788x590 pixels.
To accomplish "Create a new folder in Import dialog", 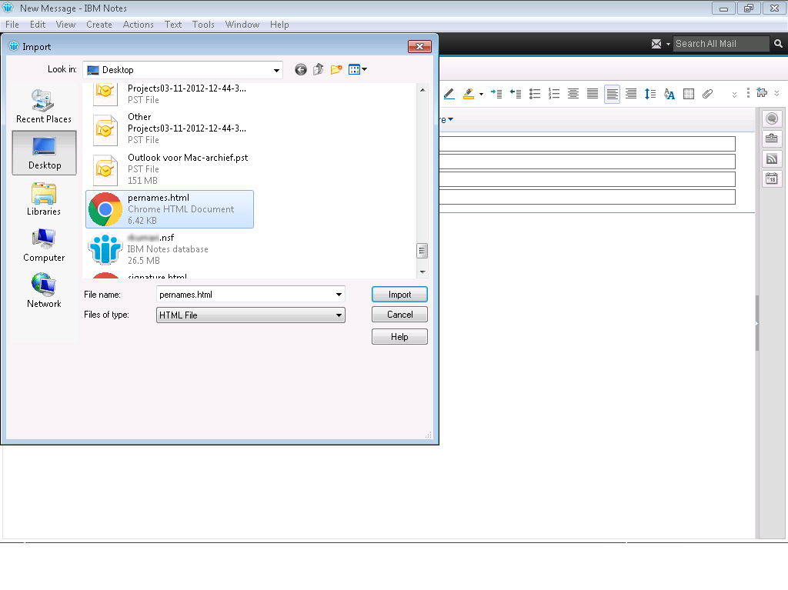I will coord(336,70).
